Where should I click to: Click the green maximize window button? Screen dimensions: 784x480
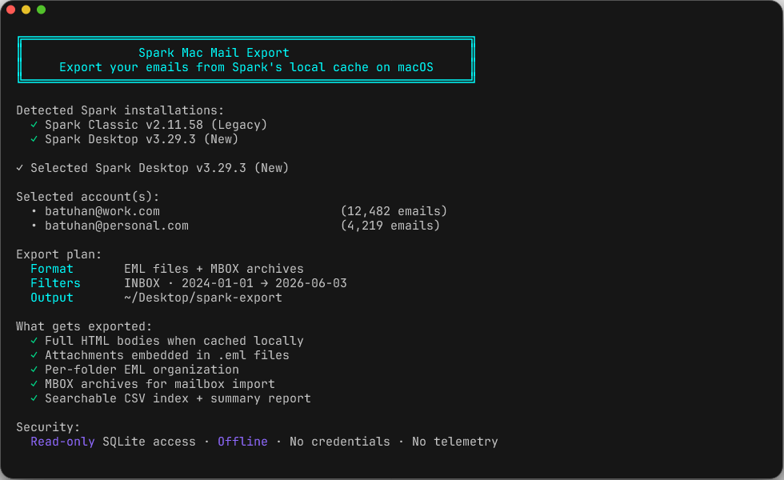tap(41, 10)
